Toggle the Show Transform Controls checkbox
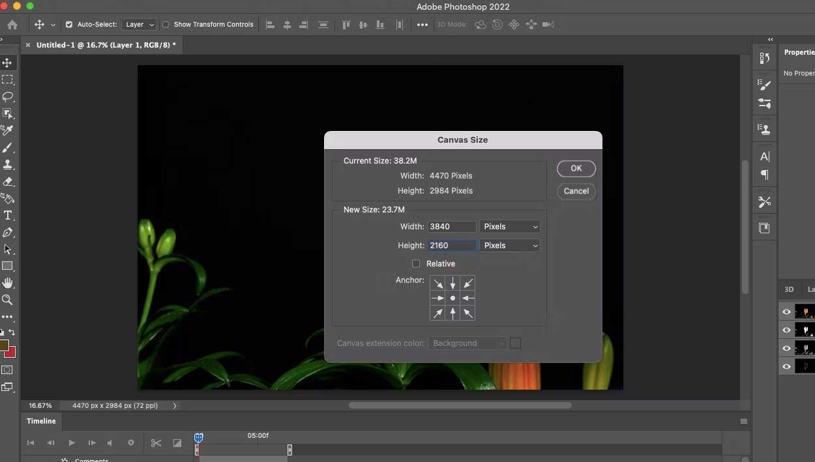This screenshot has width=815, height=462. [166, 25]
